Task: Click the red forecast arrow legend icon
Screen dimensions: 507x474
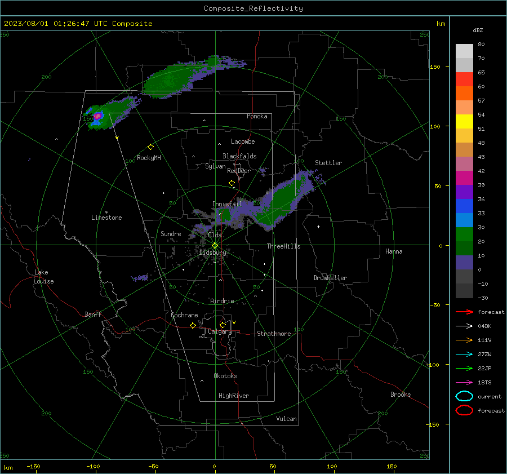Action: [464, 312]
